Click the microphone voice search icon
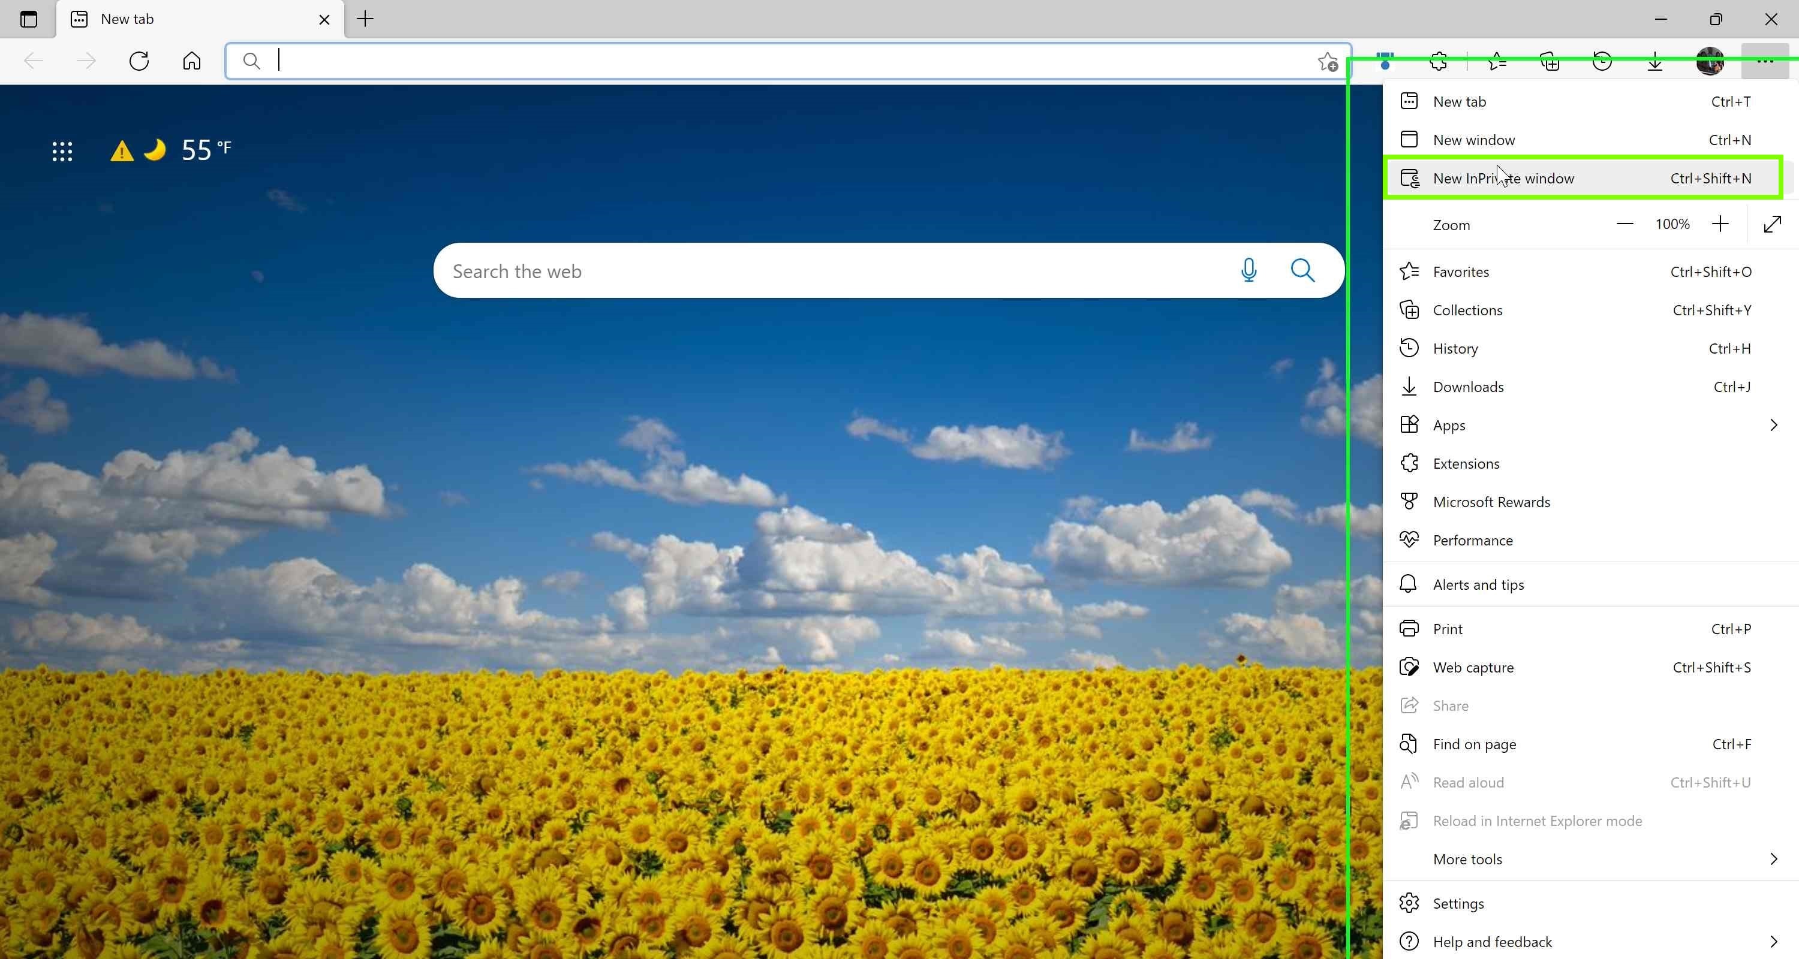1799x959 pixels. coord(1249,270)
